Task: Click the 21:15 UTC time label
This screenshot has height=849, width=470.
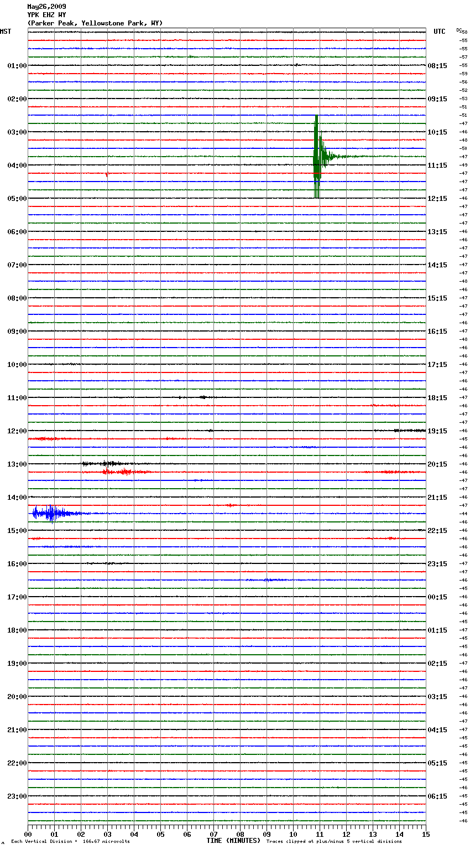Action: [437, 498]
